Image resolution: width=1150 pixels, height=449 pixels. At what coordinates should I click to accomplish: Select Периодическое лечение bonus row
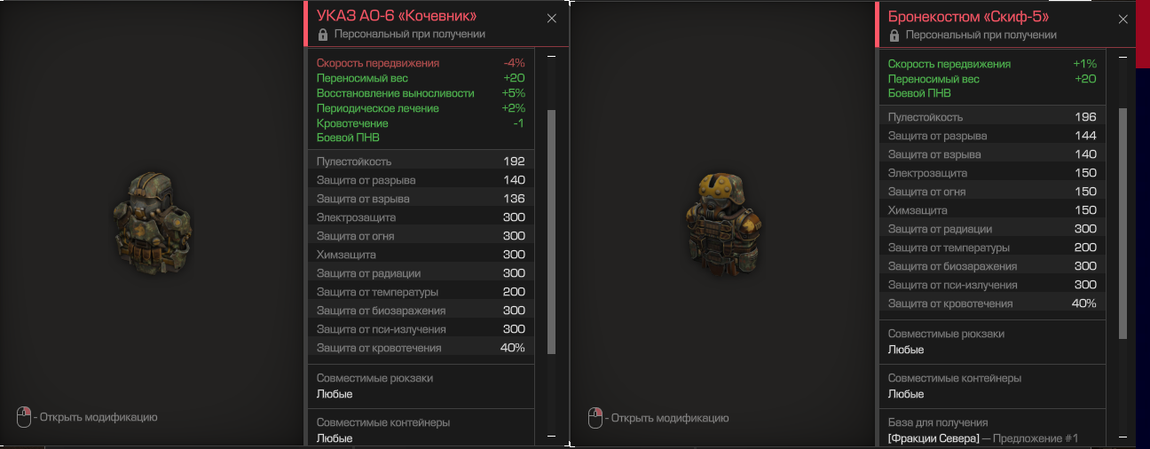point(421,108)
